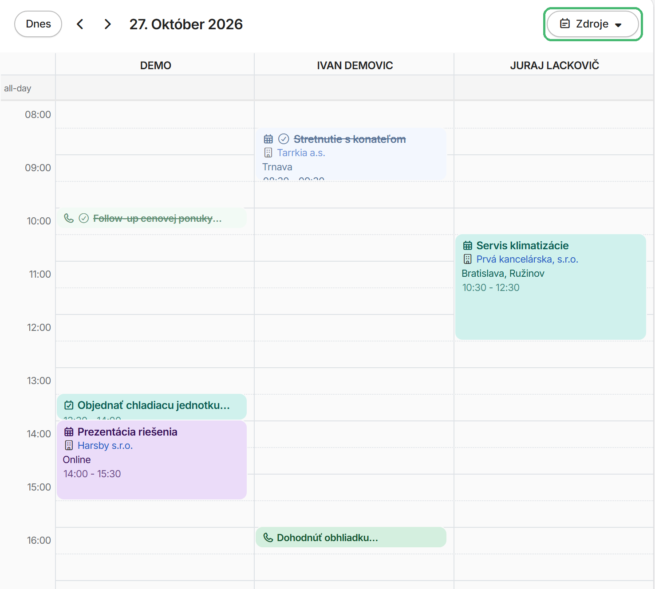Click the 10:30 - 12:30 event time
Screen dimensions: 655x589
[491, 287]
